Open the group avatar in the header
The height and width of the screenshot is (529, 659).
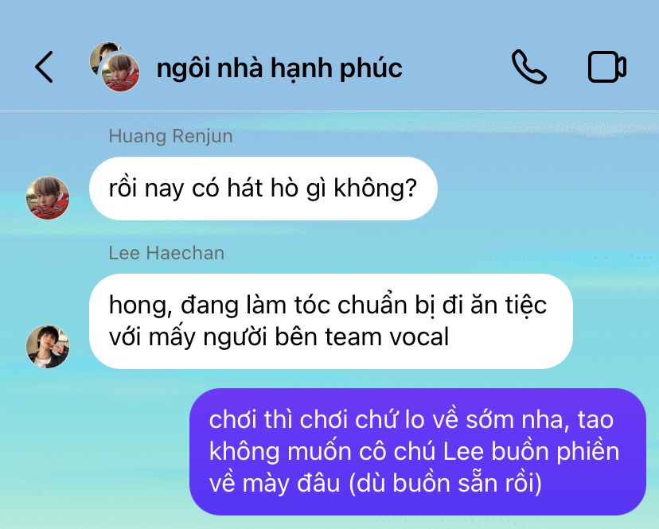[115, 66]
